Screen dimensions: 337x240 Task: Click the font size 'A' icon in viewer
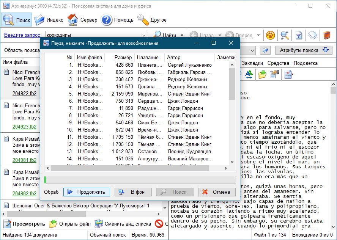pyautogui.click(x=249, y=74)
